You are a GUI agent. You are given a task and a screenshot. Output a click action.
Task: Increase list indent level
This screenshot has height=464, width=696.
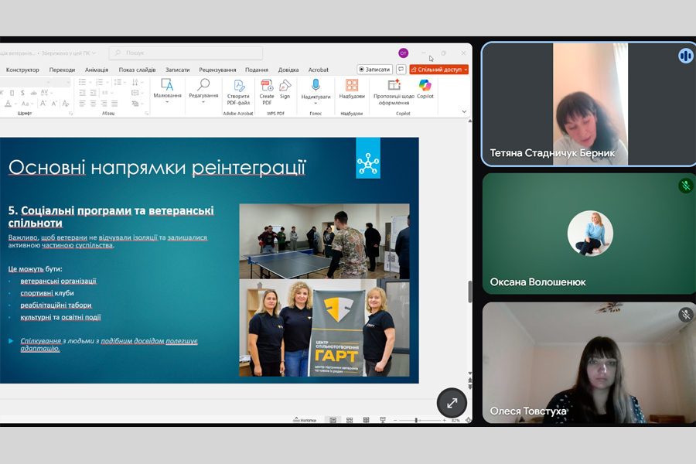pos(93,93)
